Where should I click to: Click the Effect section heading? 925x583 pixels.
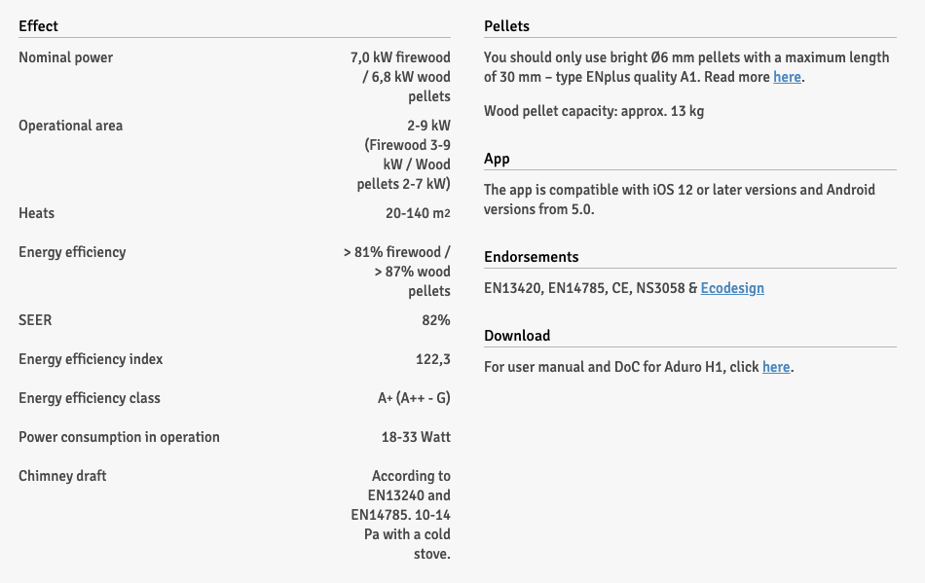[x=39, y=25]
